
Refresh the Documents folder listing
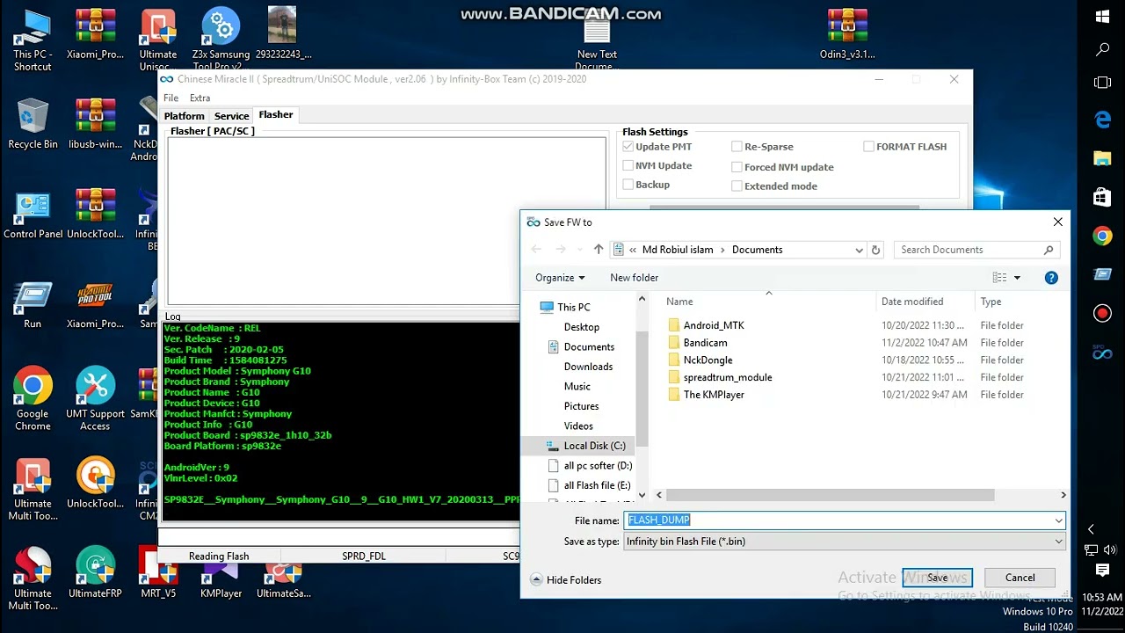875,250
